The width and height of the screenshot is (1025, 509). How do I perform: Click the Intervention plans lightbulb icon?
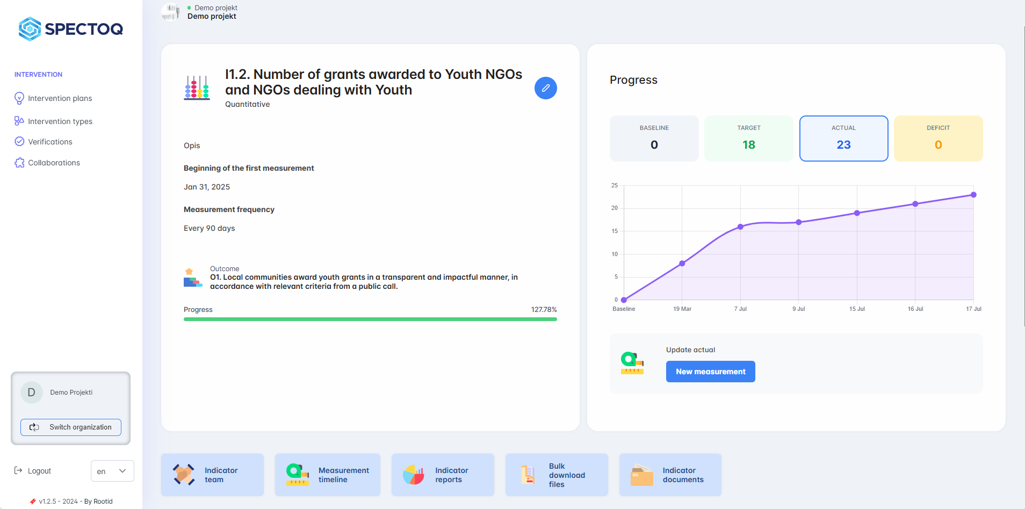[x=19, y=98]
